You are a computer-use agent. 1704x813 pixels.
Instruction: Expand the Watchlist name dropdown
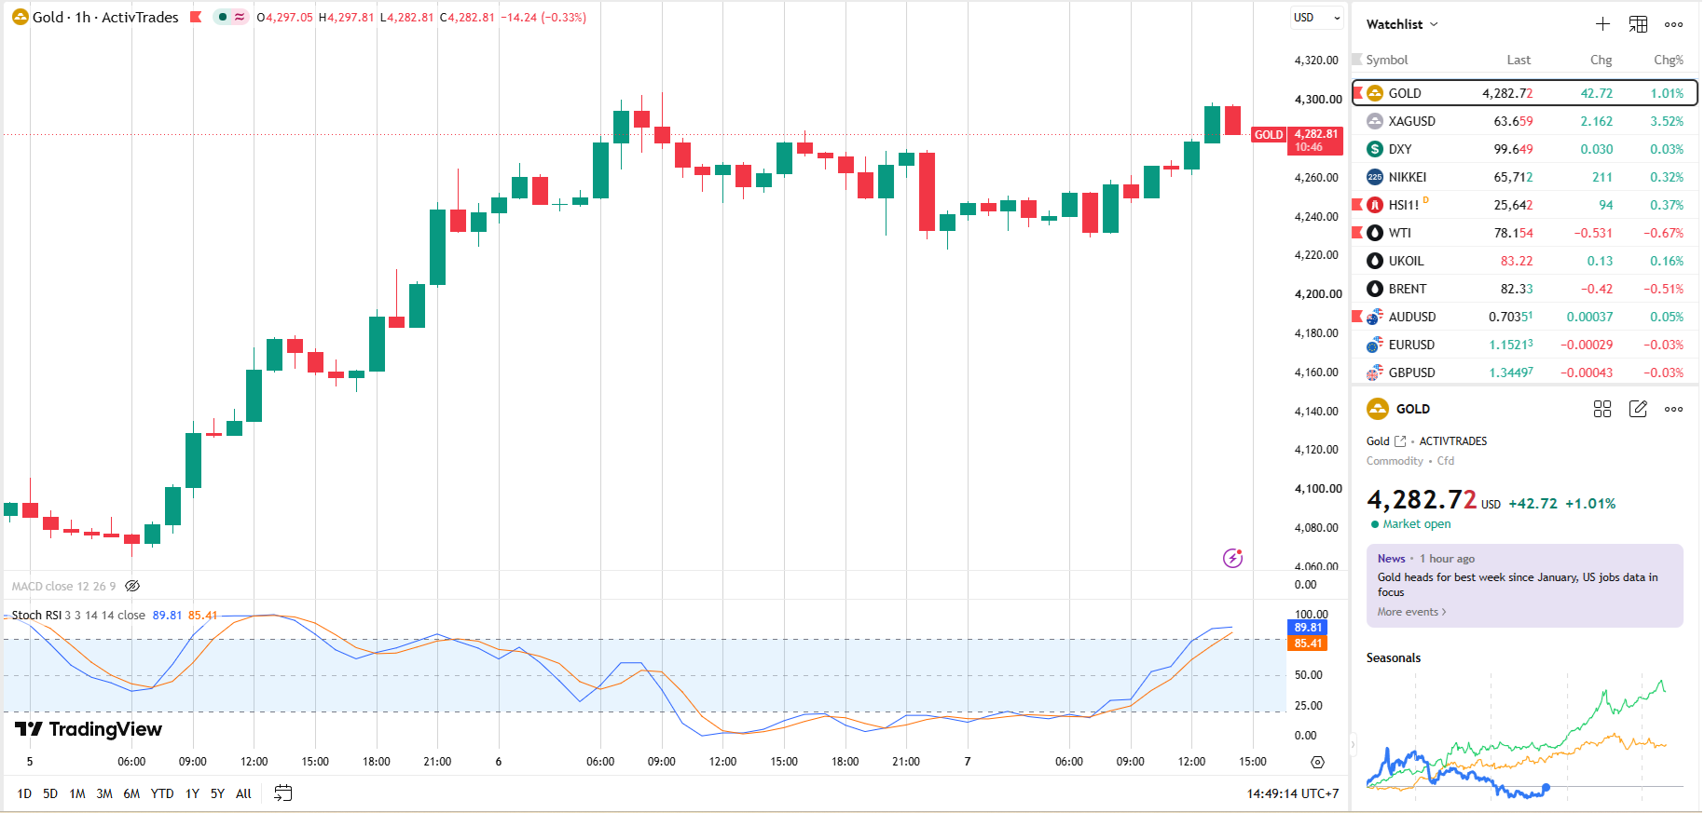(1402, 24)
